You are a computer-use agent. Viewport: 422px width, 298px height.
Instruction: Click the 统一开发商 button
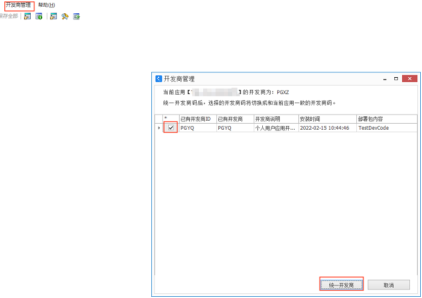[x=341, y=285]
